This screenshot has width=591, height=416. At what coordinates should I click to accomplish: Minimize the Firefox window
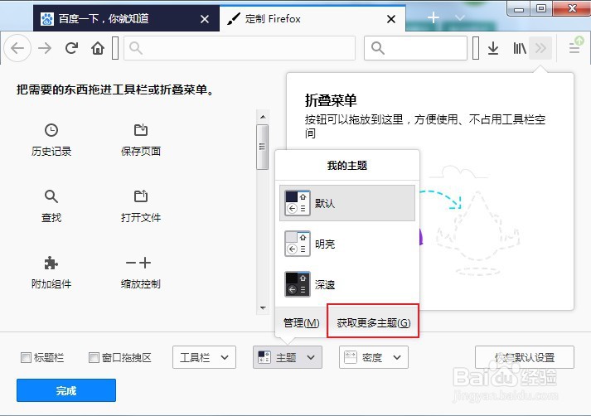[x=519, y=8]
